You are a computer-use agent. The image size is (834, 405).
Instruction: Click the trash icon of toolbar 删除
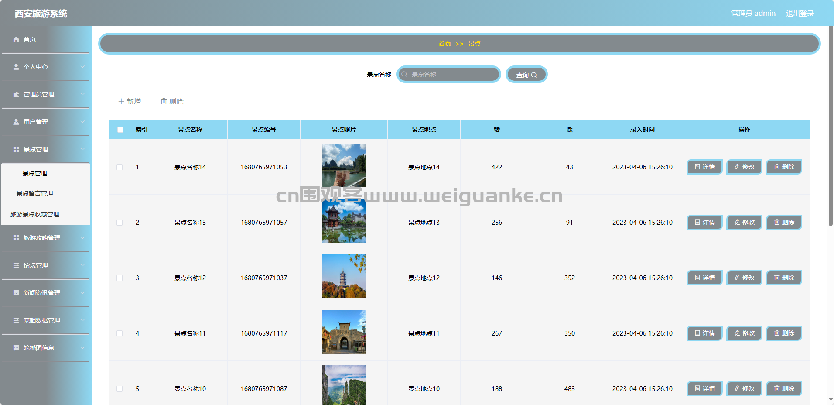coord(164,101)
